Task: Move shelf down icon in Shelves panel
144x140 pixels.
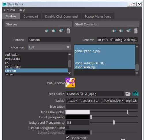Action: click(53, 31)
